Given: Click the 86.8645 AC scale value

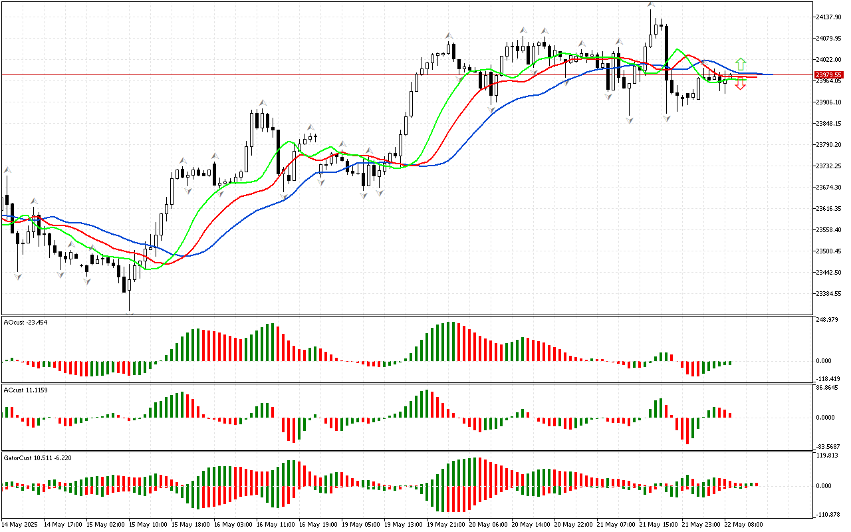Looking at the screenshot, I should tap(828, 388).
